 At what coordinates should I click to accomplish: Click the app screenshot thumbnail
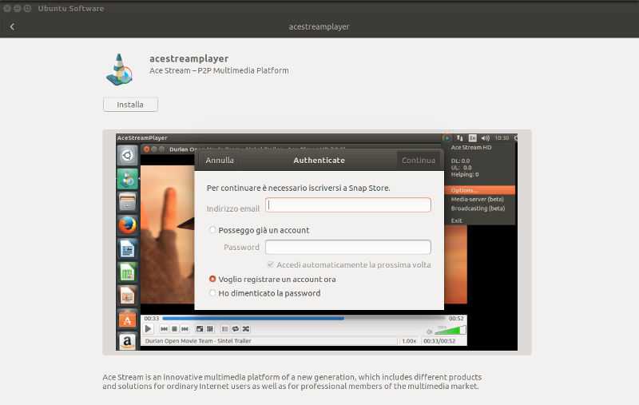pyautogui.click(x=317, y=242)
